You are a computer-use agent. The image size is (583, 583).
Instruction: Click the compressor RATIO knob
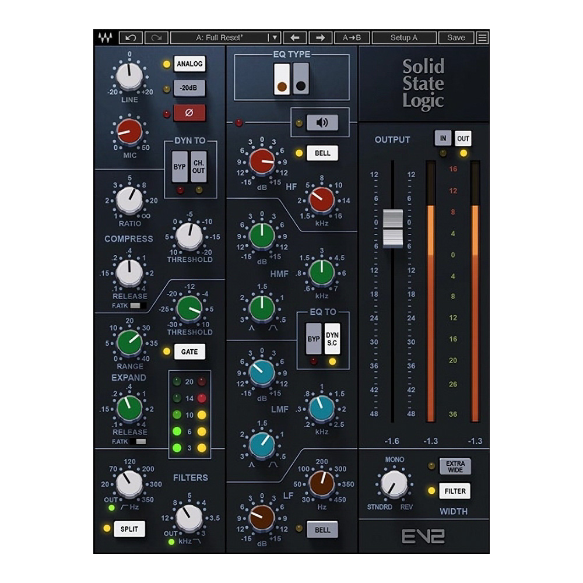[x=129, y=200]
